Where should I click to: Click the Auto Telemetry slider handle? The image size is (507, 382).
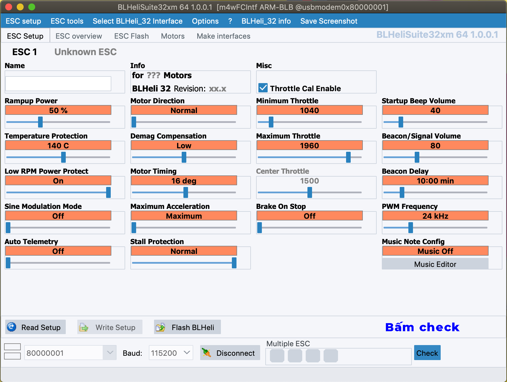(8, 263)
